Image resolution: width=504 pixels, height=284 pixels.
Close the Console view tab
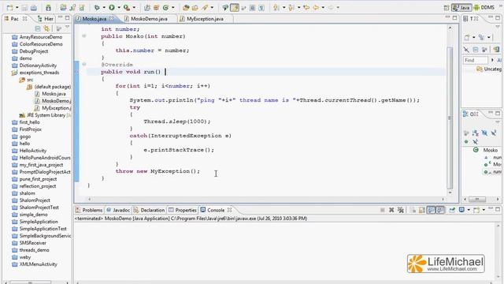tap(229, 210)
